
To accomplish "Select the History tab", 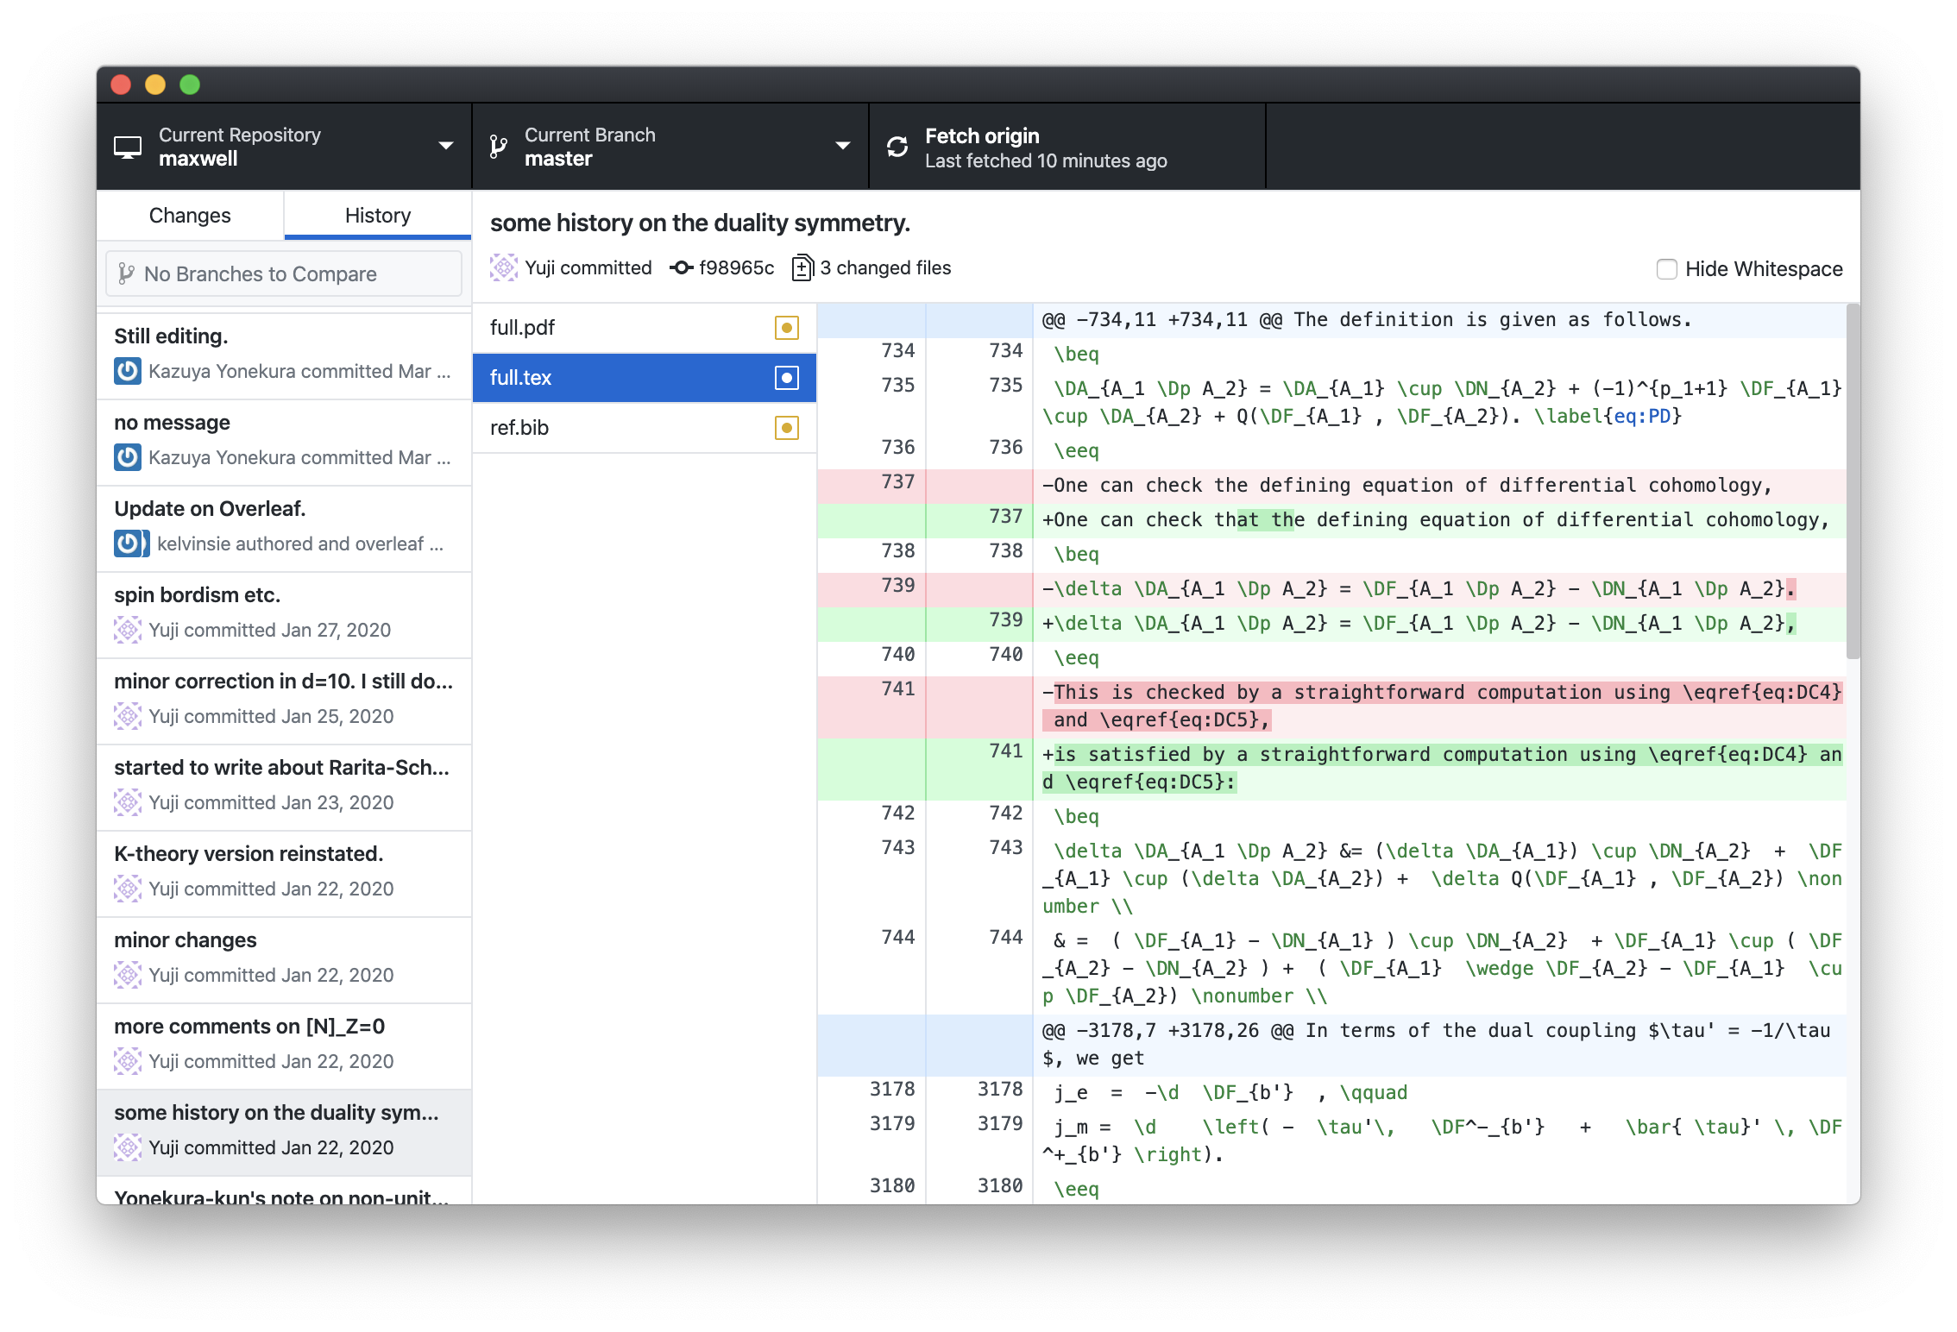I will click(x=377, y=216).
